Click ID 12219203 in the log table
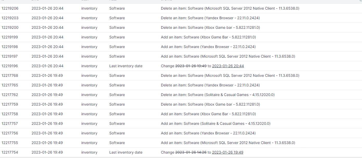 [x=10, y=18]
